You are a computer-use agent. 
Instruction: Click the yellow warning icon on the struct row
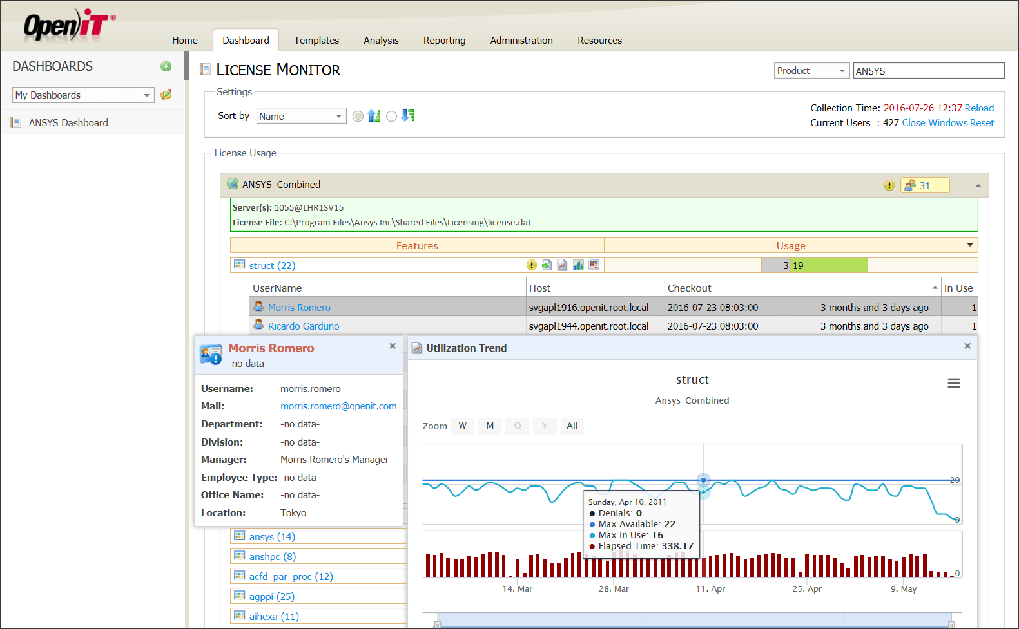coord(531,265)
